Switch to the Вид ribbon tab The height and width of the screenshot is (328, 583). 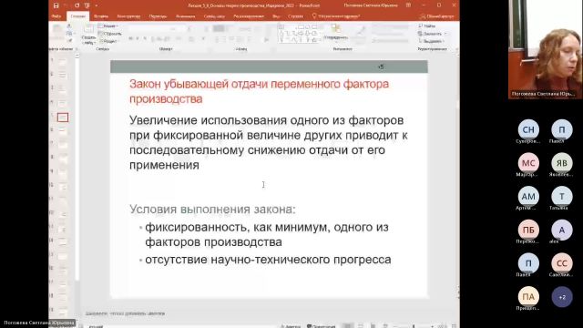coord(276,16)
